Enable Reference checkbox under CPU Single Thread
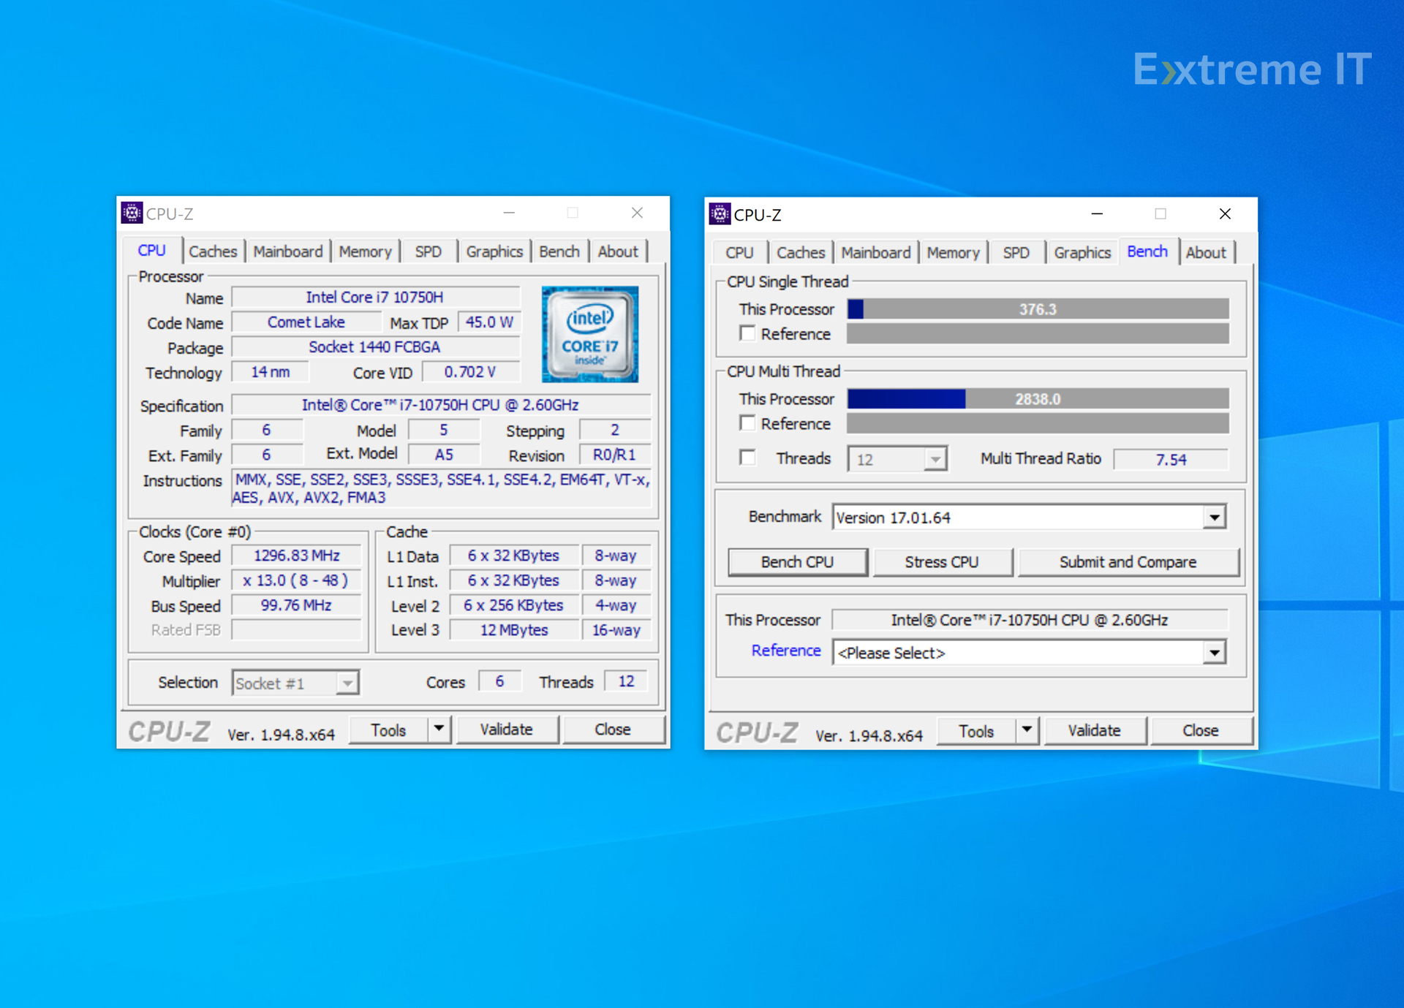Viewport: 1404px width, 1008px height. (747, 333)
